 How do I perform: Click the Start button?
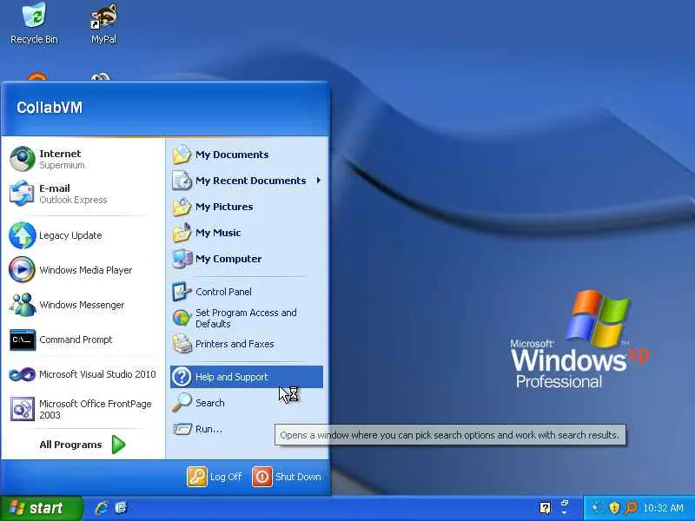click(41, 508)
